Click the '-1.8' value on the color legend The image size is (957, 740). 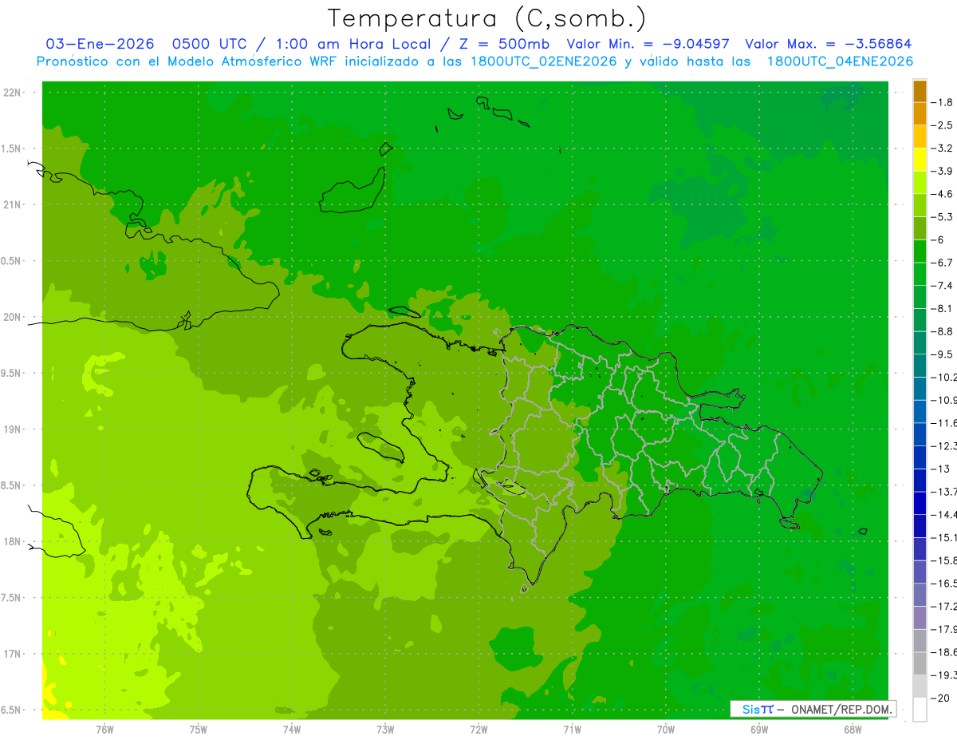point(942,102)
